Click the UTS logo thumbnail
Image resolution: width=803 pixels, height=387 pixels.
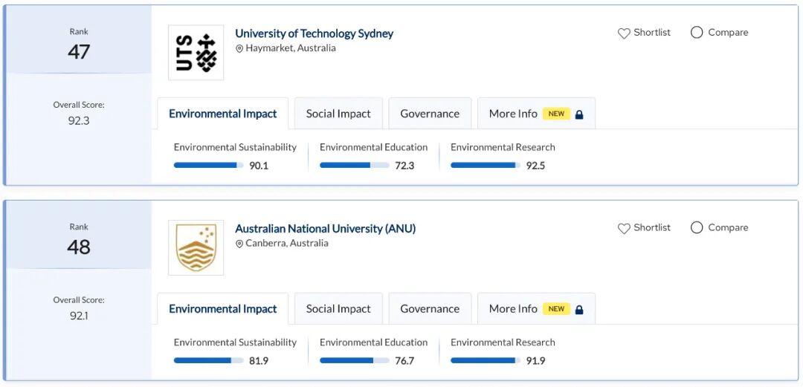(196, 53)
